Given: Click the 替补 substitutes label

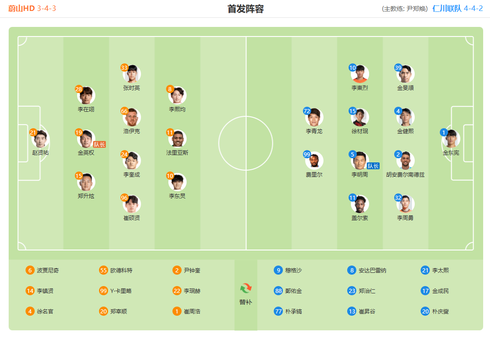Looking at the screenshot, I should 245,302.
